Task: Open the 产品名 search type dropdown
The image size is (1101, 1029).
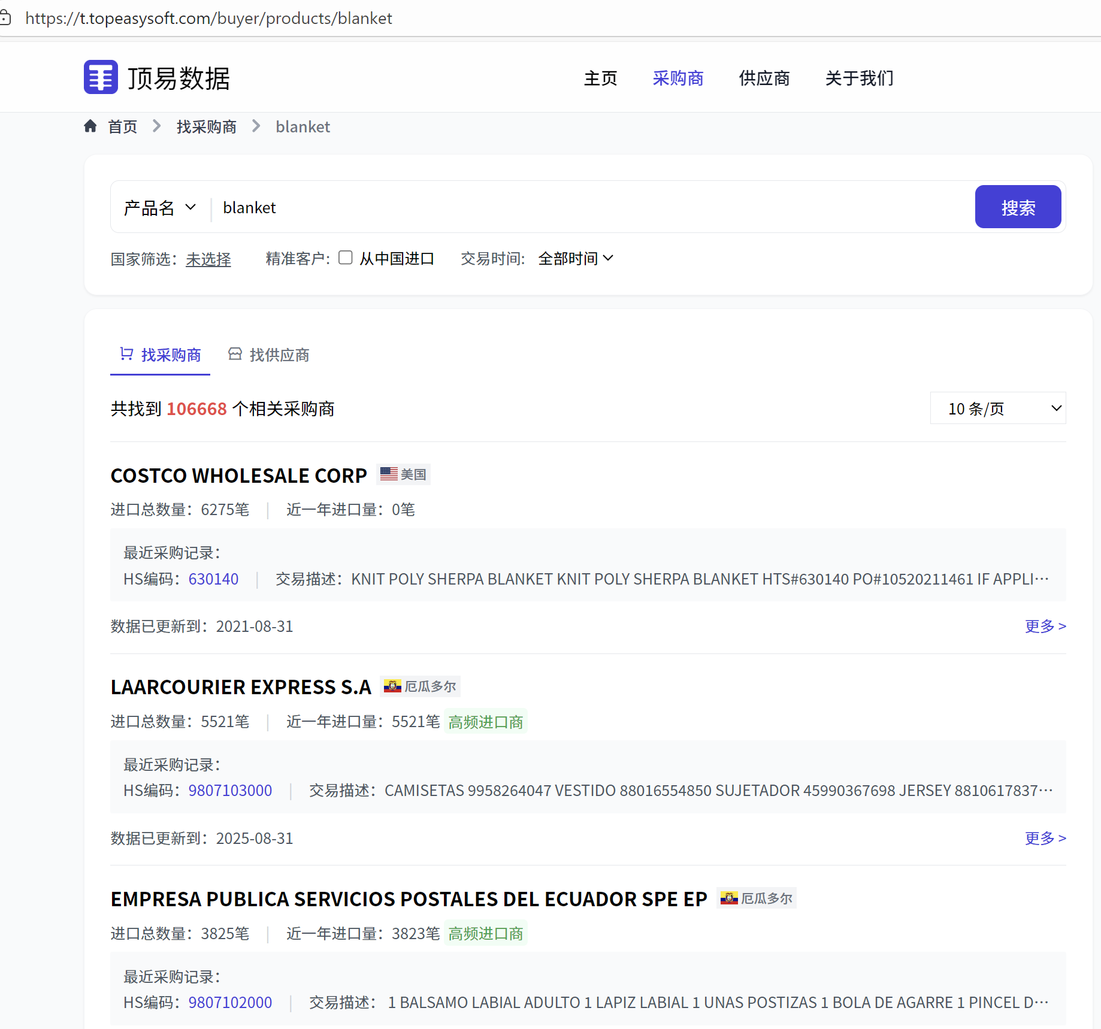Action: coord(160,207)
